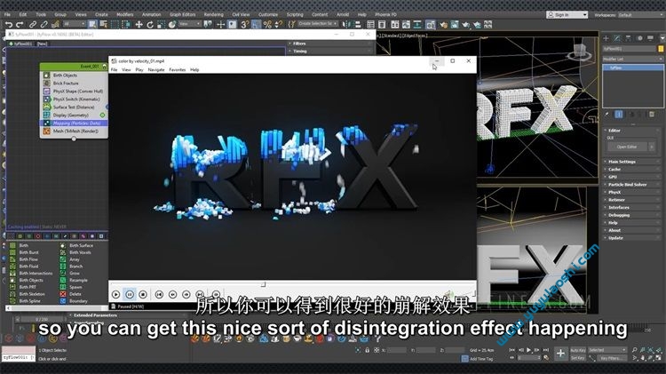Pick the Resample operator from depot
This screenshot has height=374, width=666.
coord(78,281)
